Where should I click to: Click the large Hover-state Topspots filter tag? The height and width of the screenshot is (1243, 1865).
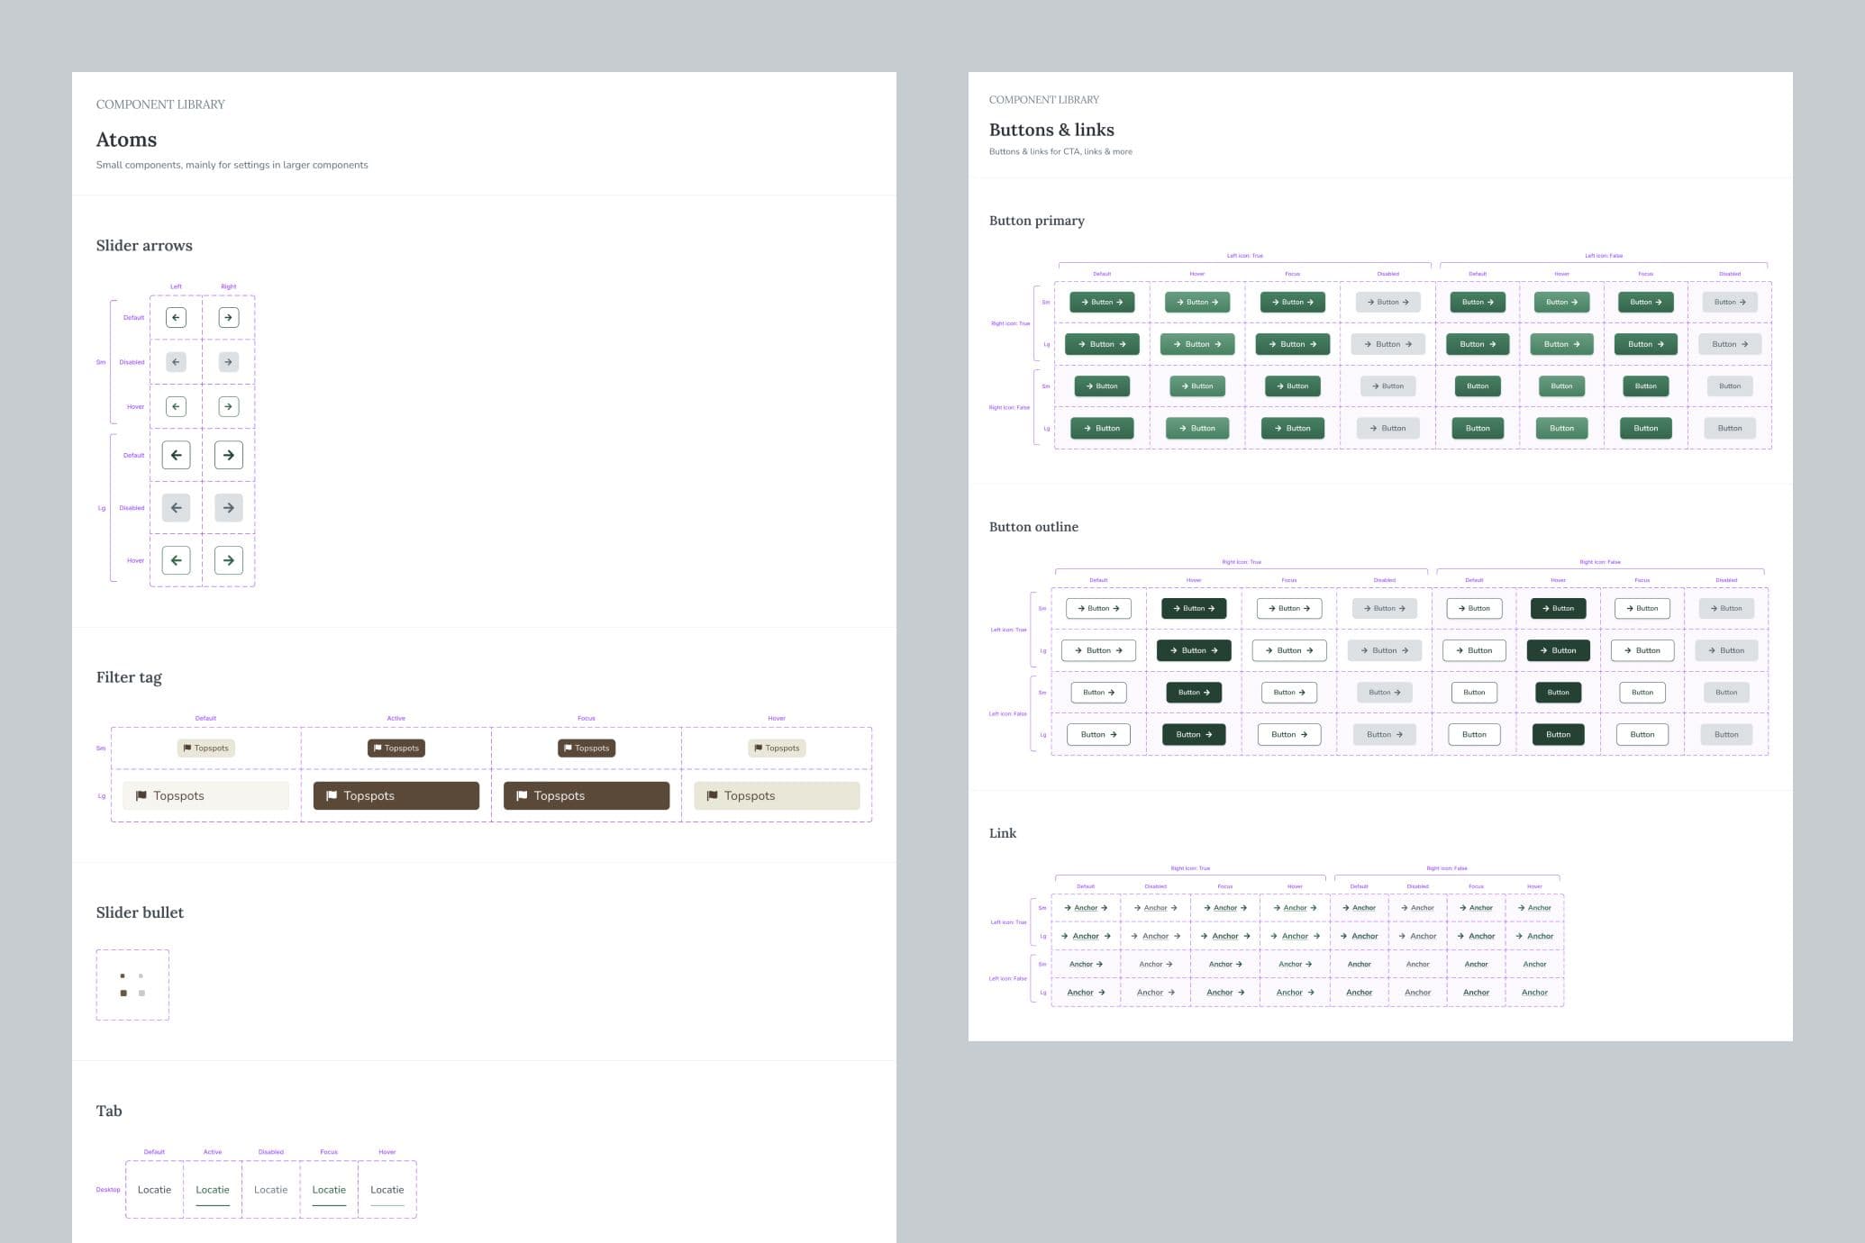[777, 795]
